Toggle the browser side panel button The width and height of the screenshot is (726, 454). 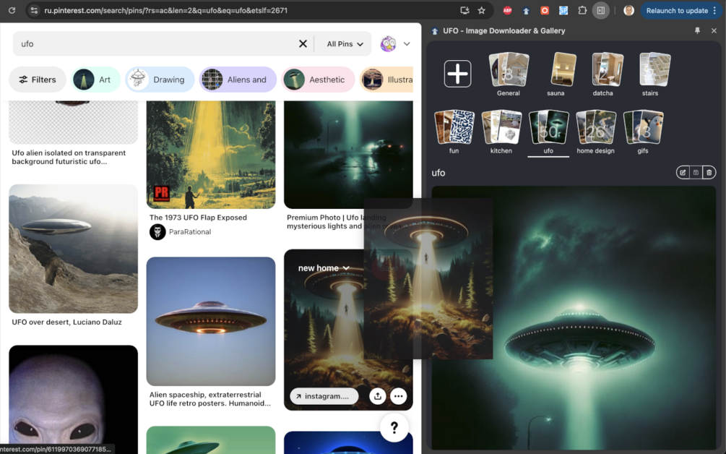(600, 10)
